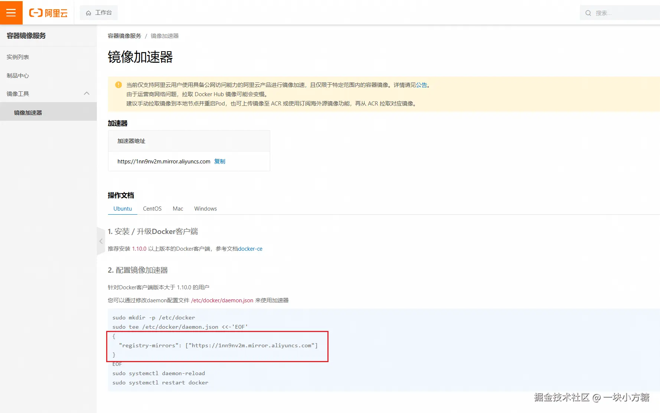Open the 工作台 workbench button
660x413 pixels.
[x=99, y=13]
